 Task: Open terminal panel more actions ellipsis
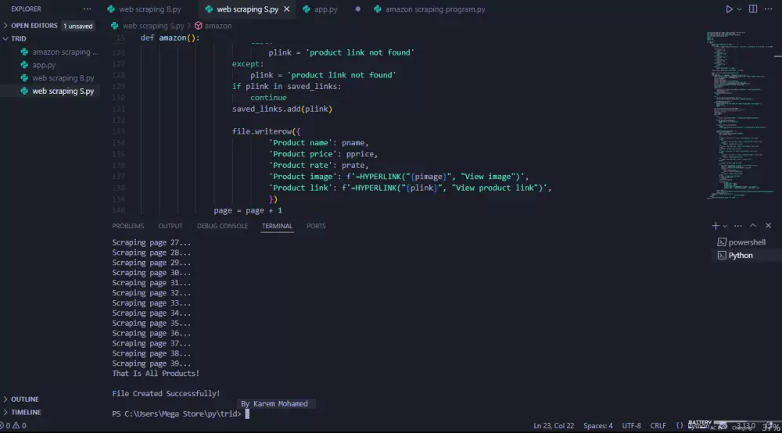pos(738,226)
